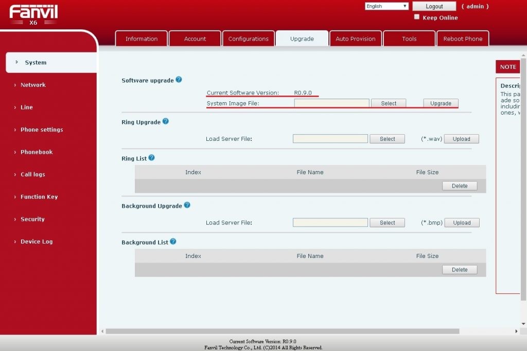Open help icon beside Ring List
The width and height of the screenshot is (527, 351).
coord(152,157)
